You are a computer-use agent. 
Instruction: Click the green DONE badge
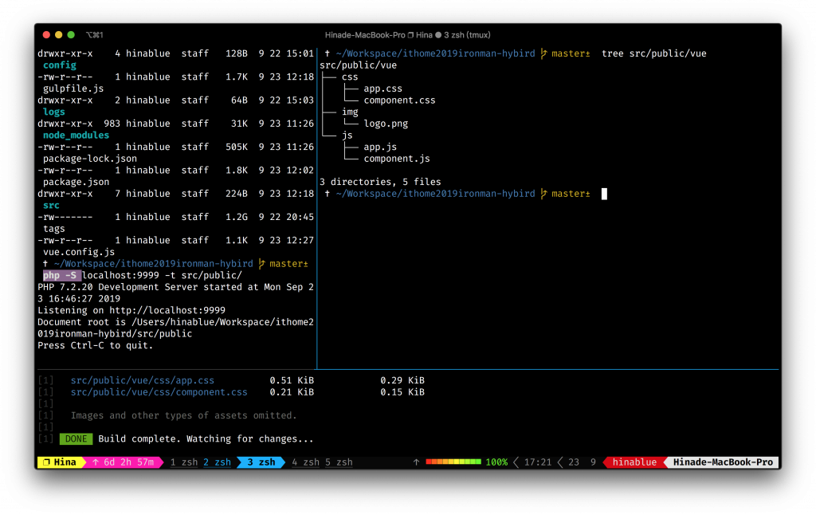click(76, 439)
